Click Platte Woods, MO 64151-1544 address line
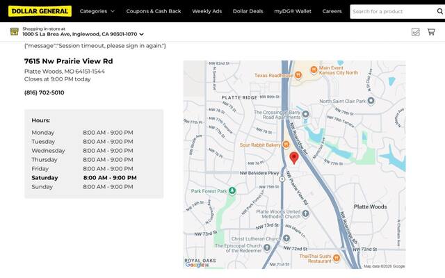Image resolution: width=445 pixels, height=278 pixels. [x=65, y=71]
